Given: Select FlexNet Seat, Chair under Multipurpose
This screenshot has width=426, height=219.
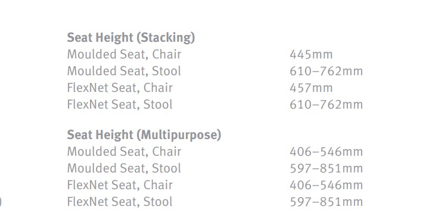Looking at the screenshot, I should point(120,185).
